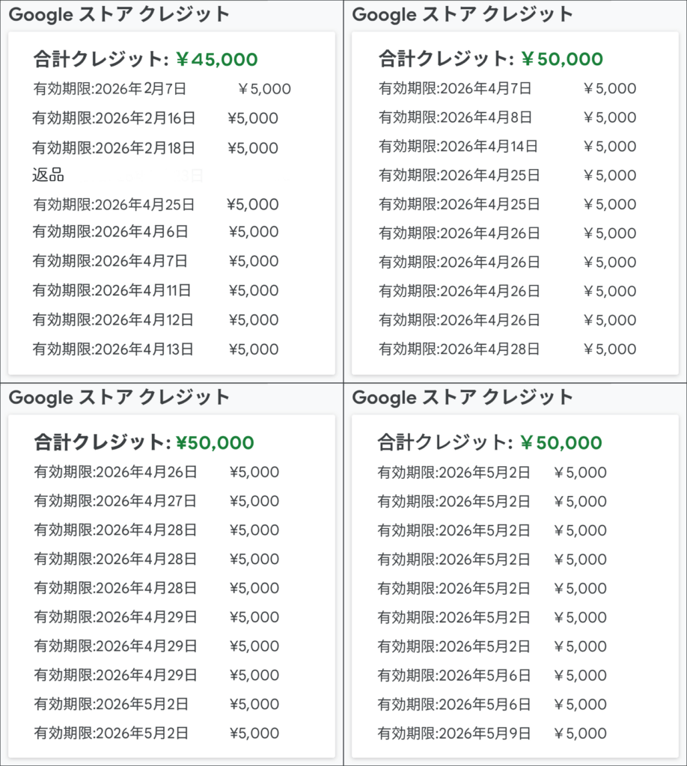
Task: Click the 返品 label
Action: (x=48, y=176)
